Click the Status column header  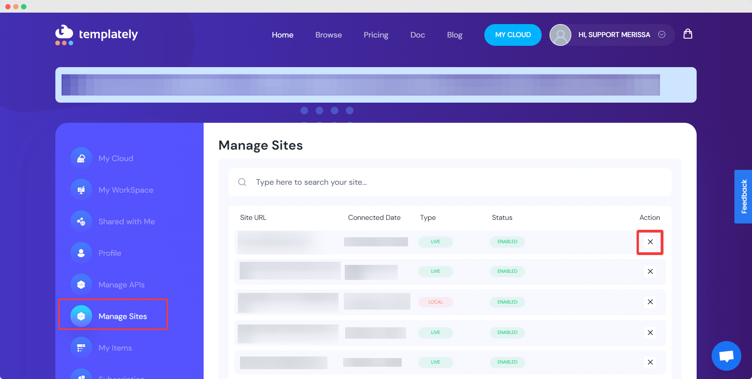(x=502, y=218)
